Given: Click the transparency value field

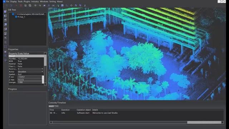Looking at the screenshot, I should click(30, 82).
